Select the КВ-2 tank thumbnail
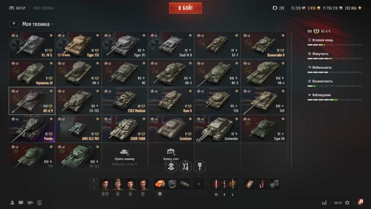371x209 pixels. [x=78, y=73]
